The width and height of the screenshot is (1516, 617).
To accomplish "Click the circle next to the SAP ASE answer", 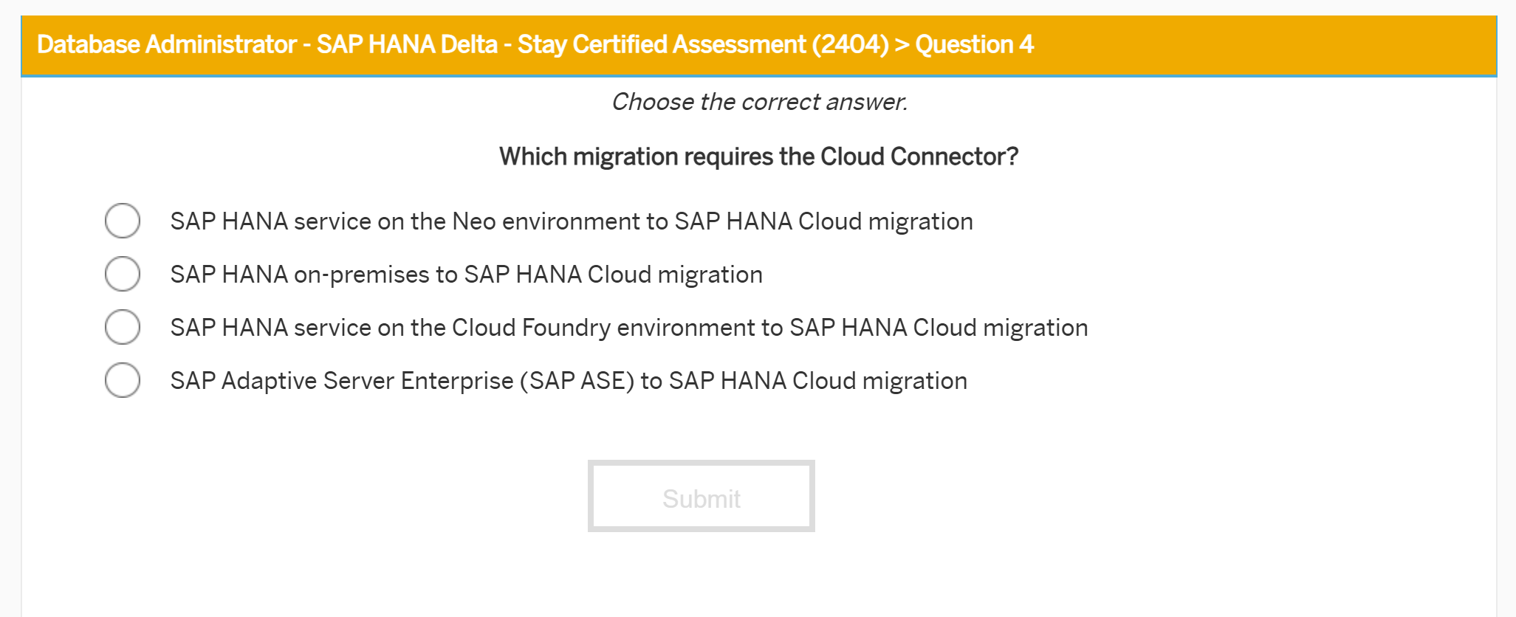I will (123, 380).
